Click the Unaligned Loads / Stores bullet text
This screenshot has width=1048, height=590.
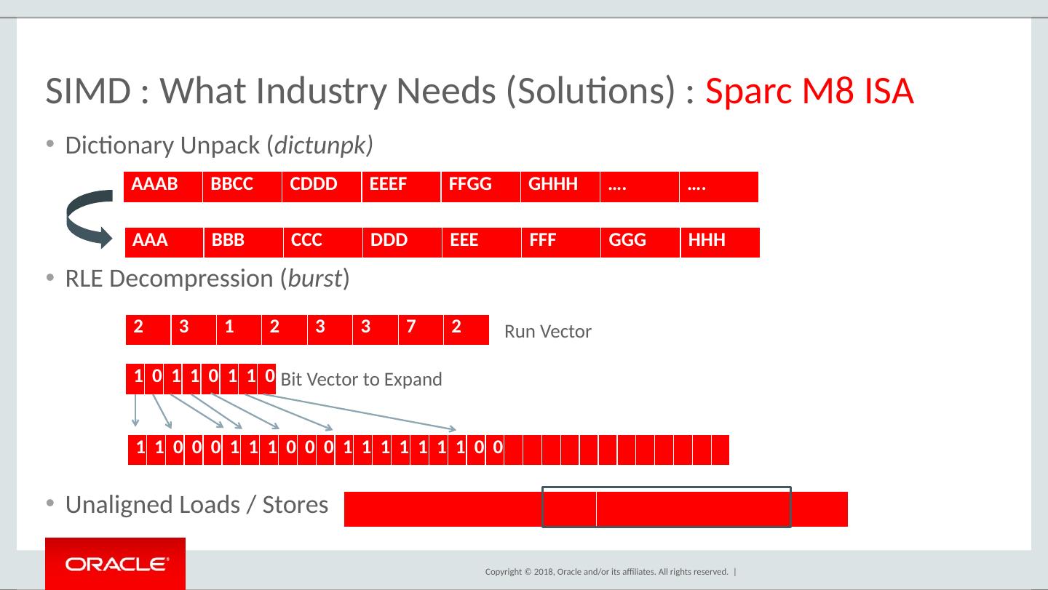196,505
